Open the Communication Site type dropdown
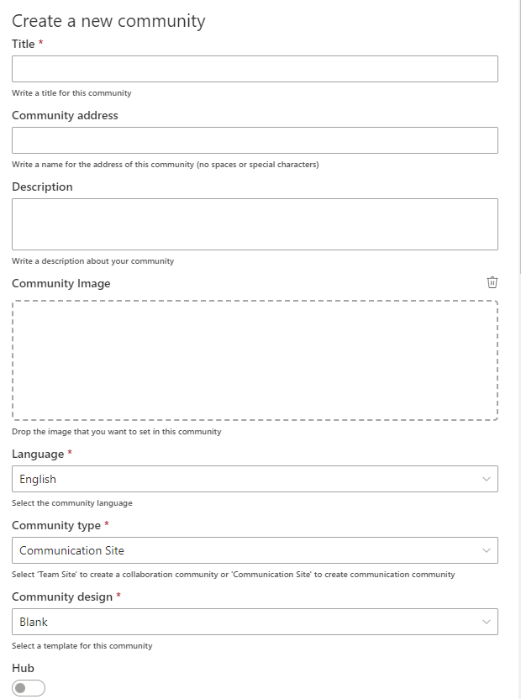This screenshot has height=699, width=521. point(255,550)
